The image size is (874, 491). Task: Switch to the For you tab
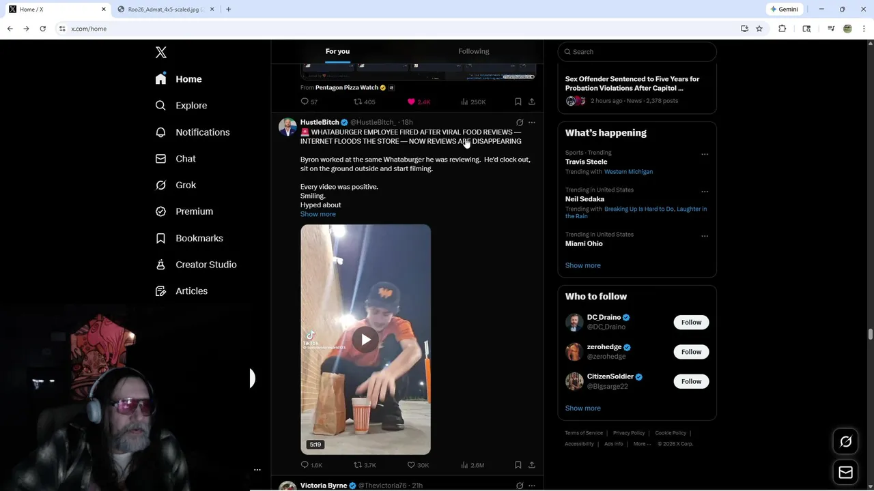pos(337,51)
